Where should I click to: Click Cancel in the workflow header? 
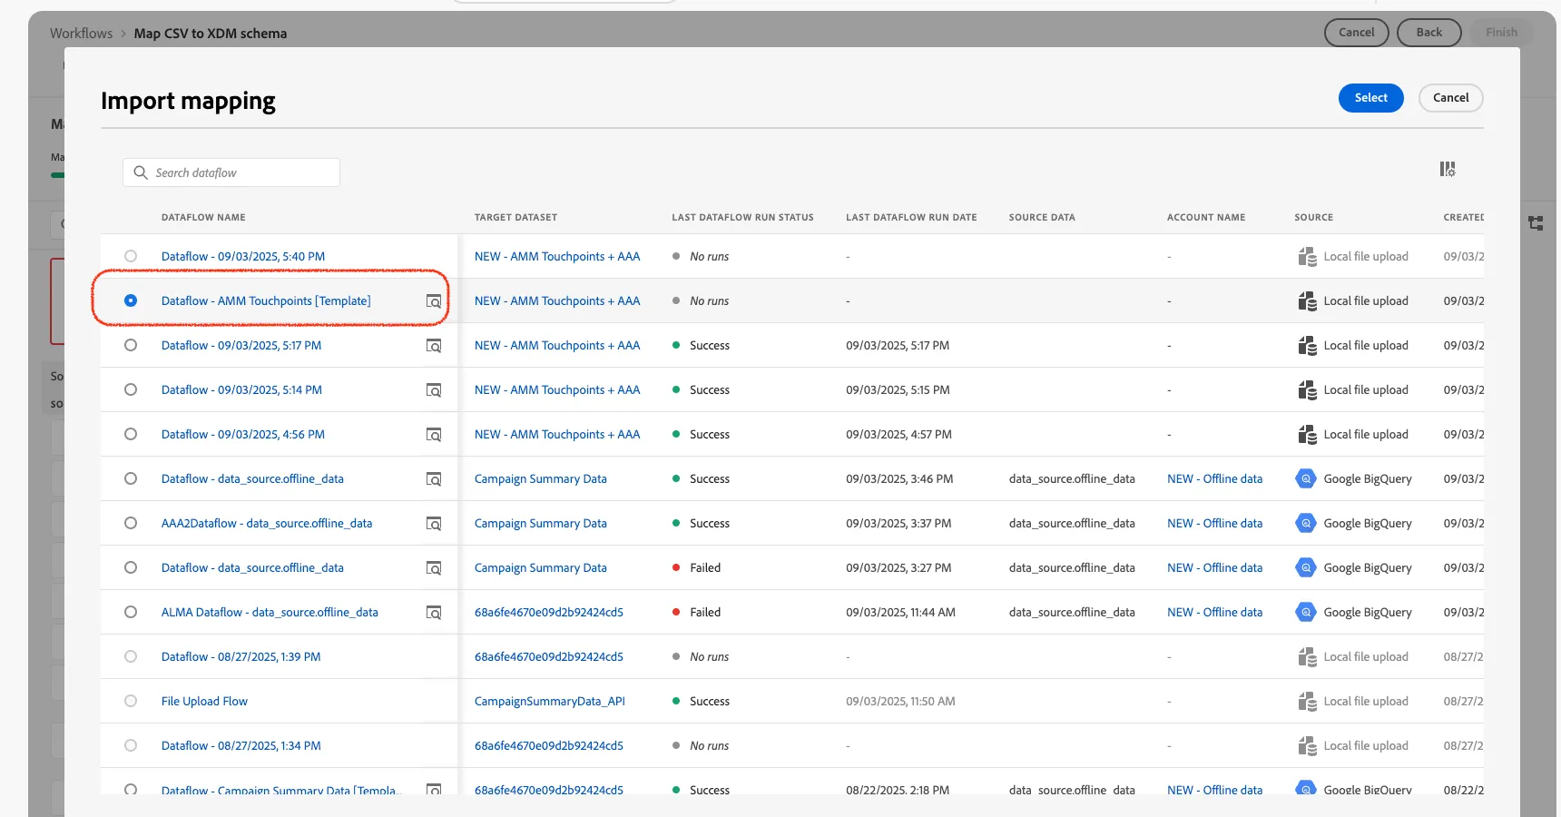click(1356, 33)
